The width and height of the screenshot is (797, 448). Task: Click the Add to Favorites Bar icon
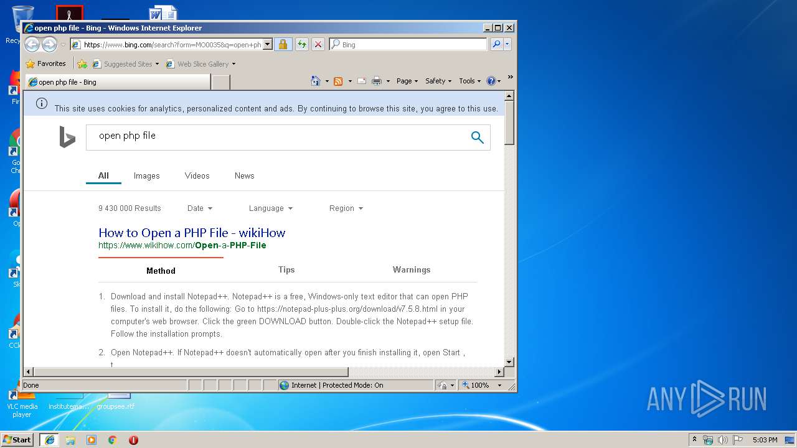(x=82, y=63)
